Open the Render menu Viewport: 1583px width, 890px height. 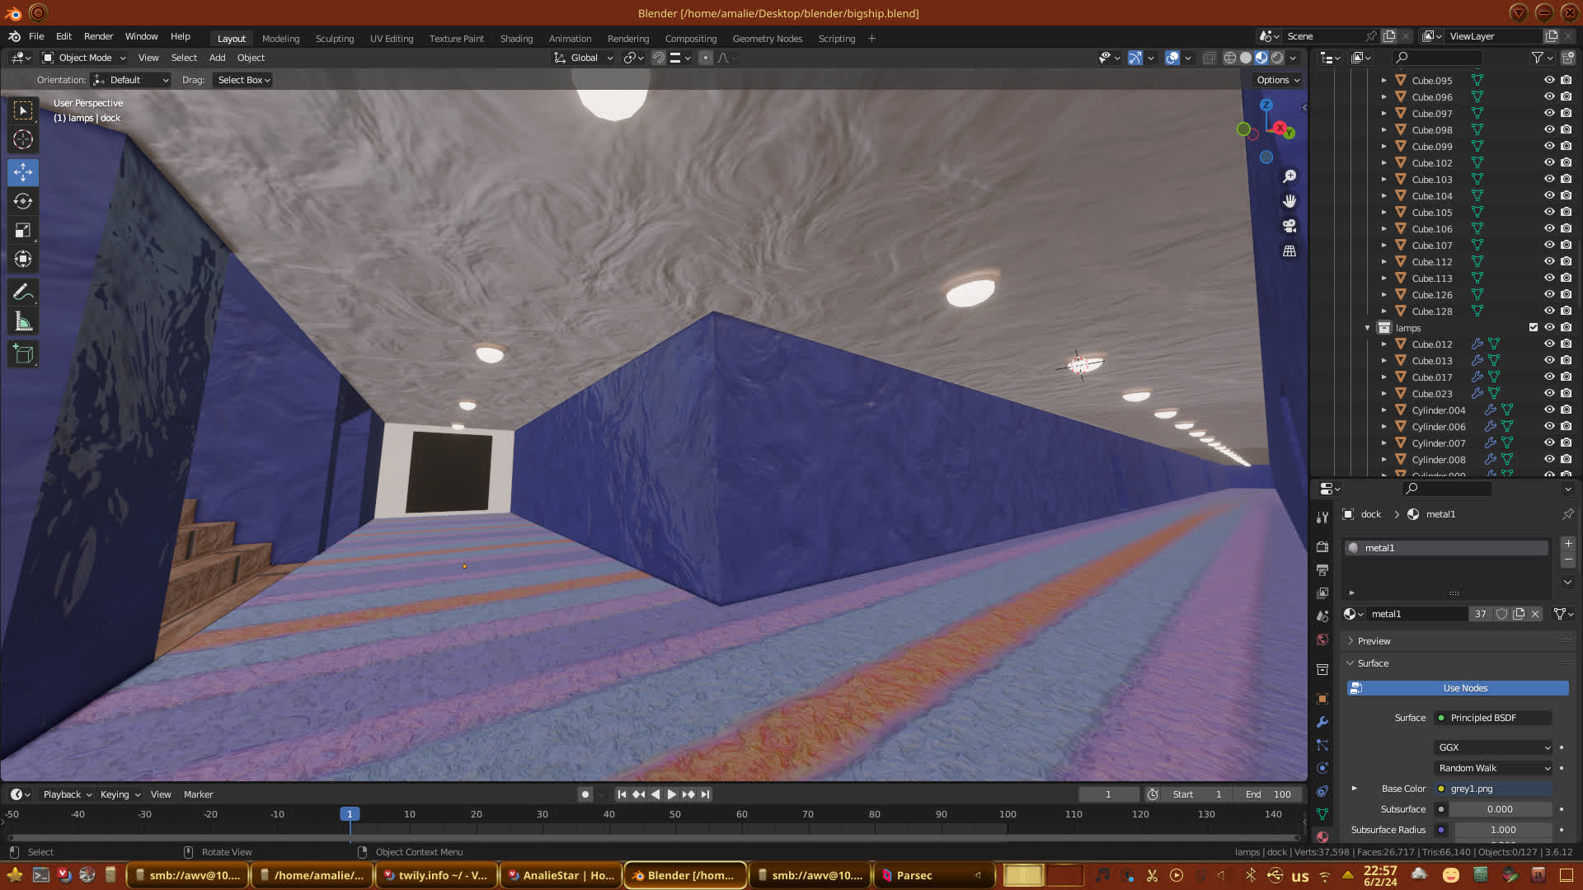98,36
